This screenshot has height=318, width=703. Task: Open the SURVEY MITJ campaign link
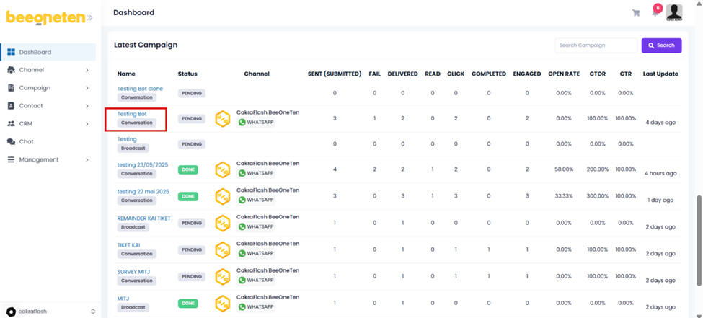pos(133,272)
